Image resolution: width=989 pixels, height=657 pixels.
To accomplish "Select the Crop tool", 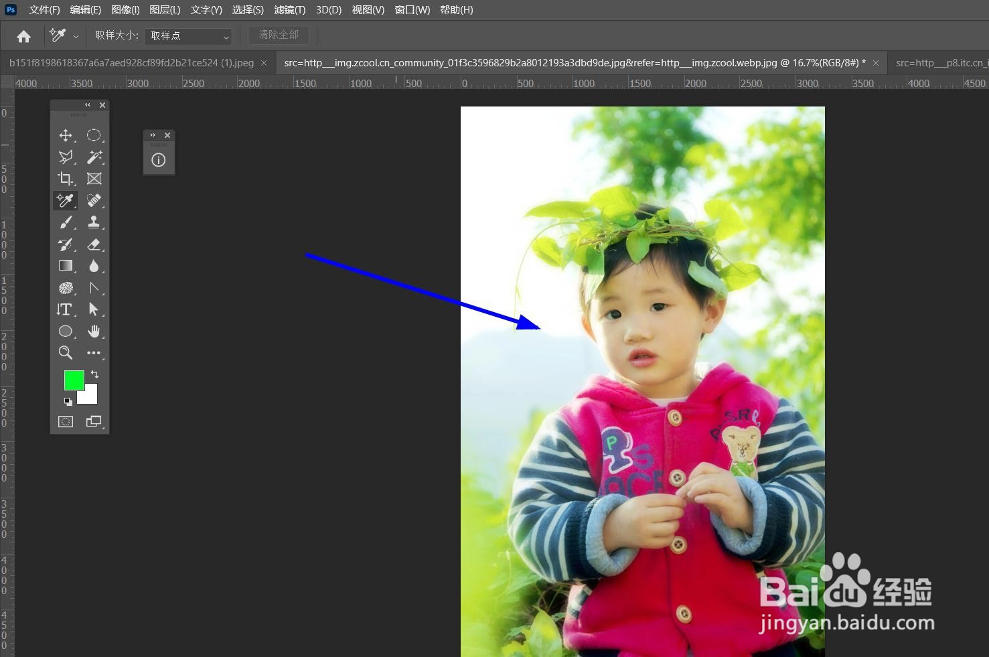I will coord(66,179).
